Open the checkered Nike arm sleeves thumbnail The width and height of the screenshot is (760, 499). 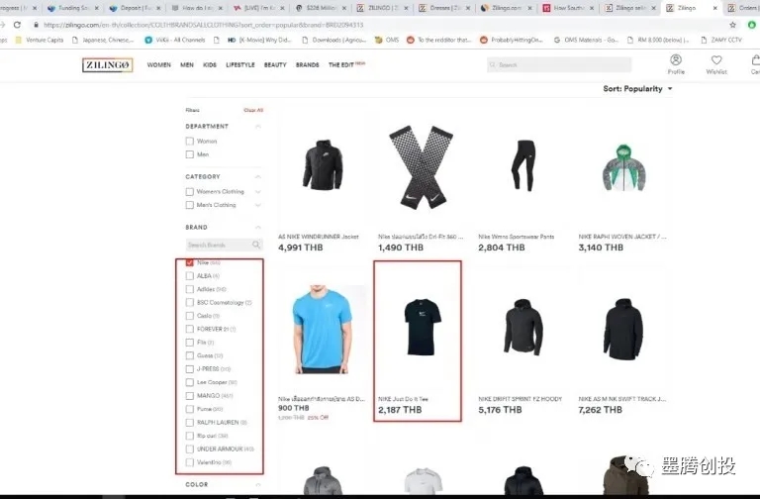[422, 167]
